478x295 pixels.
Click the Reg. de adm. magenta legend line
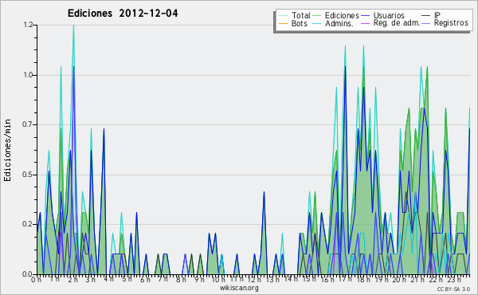click(365, 23)
